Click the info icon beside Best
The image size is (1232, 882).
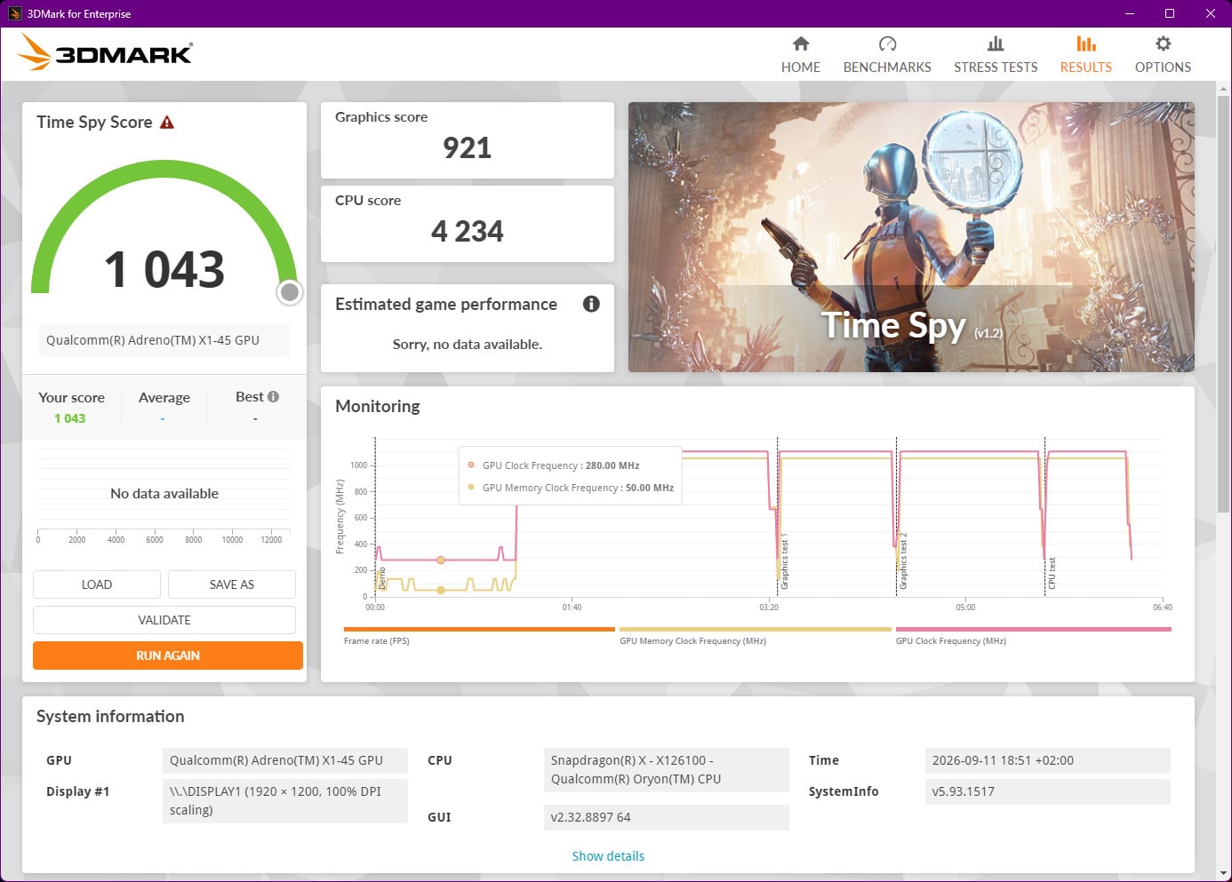pos(273,397)
